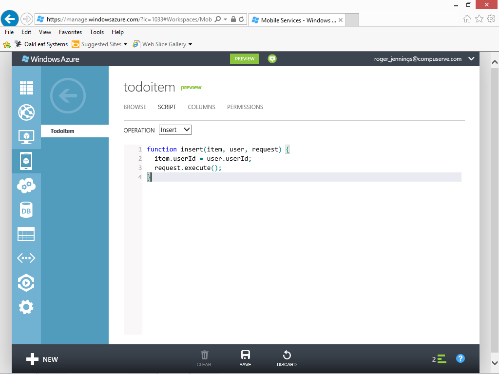Open Cloud Services gear-cloud icon
Viewport: 499px width, 374px height.
26,186
